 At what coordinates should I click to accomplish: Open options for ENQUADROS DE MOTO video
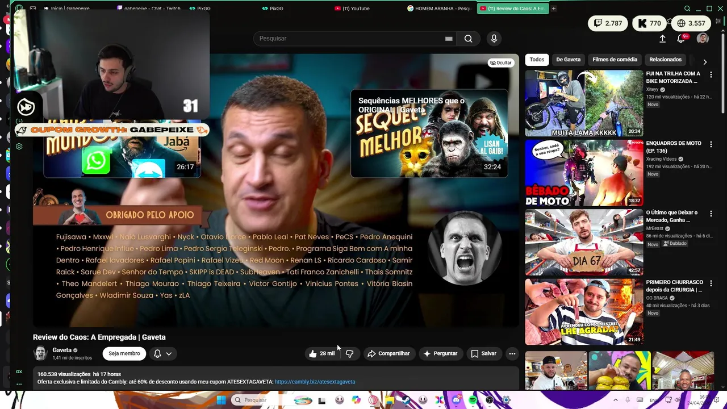pyautogui.click(x=711, y=144)
